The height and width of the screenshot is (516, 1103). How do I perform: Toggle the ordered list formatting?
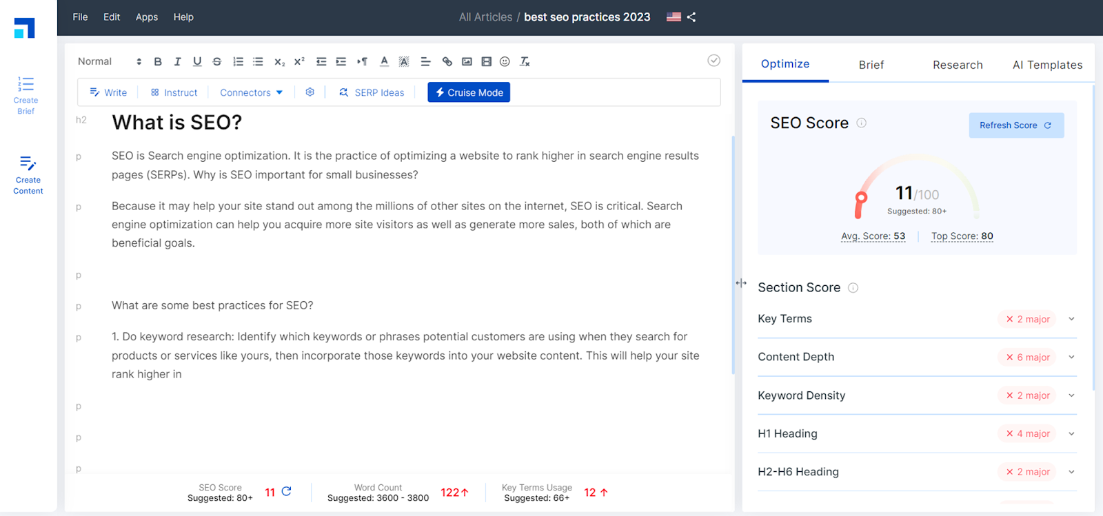point(239,61)
